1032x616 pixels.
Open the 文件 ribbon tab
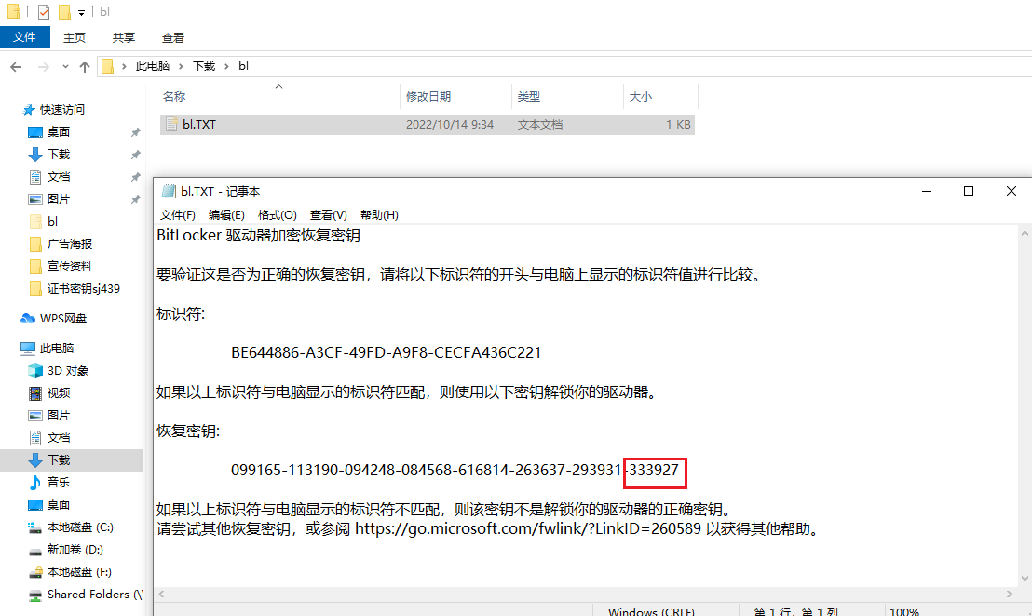click(24, 37)
